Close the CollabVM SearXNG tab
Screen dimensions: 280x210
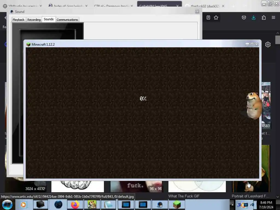click(x=177, y=6)
